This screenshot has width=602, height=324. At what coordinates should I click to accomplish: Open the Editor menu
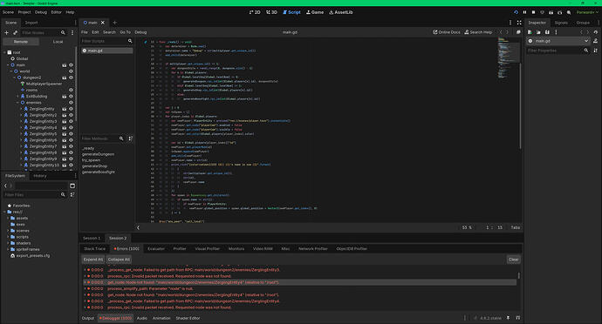point(57,12)
